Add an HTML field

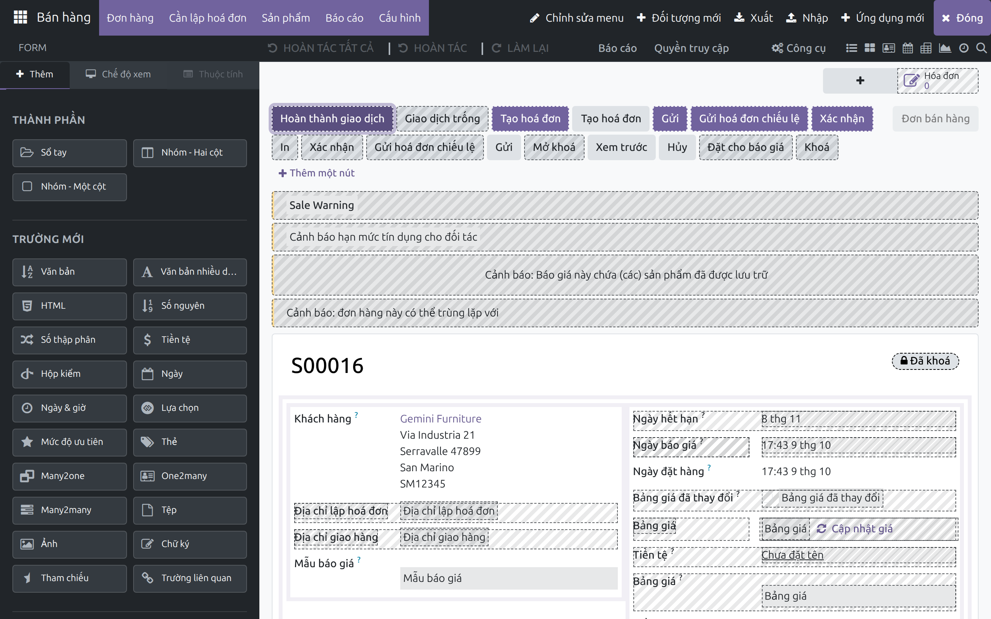pos(69,306)
